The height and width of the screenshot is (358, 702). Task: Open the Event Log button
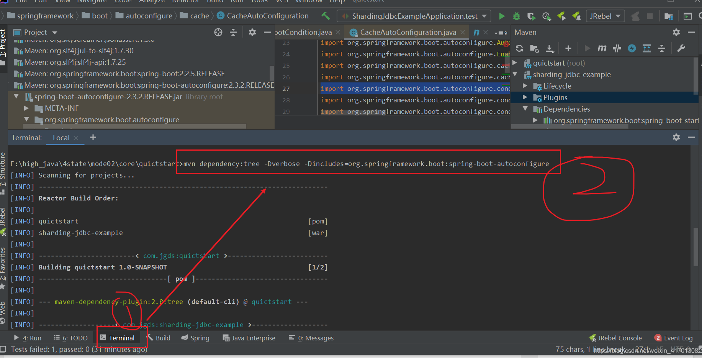tap(674, 338)
